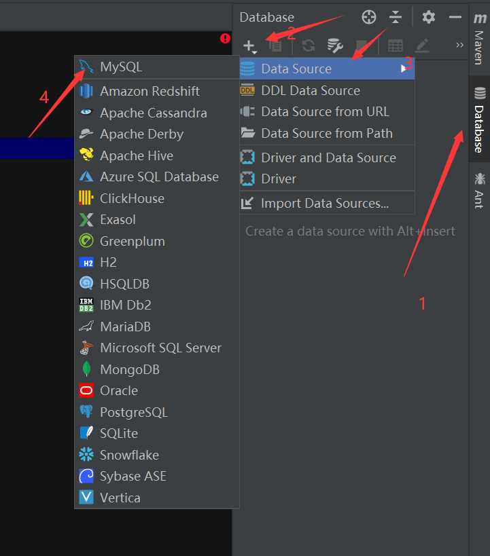Choose IBM Db2

157,305
